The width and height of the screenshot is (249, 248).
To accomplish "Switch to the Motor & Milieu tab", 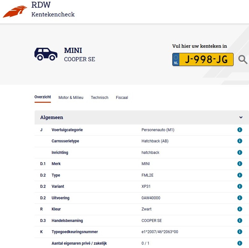I will tap(71, 98).
